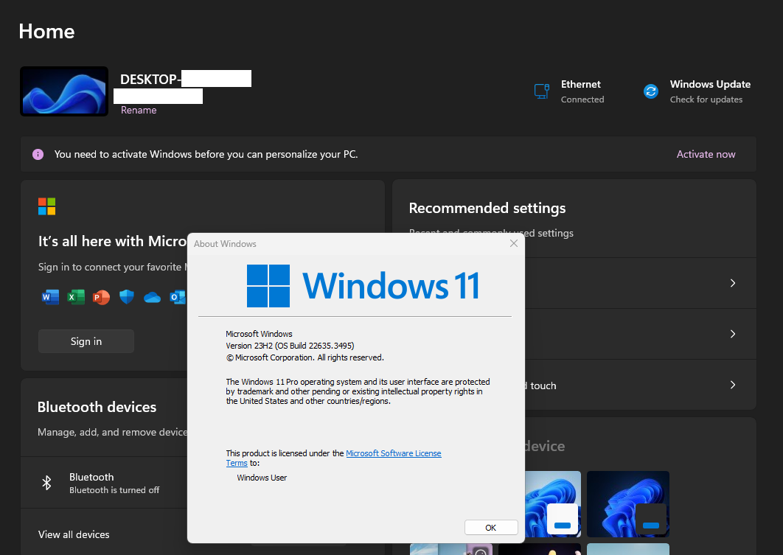Click the Terms link in About dialog

point(237,463)
